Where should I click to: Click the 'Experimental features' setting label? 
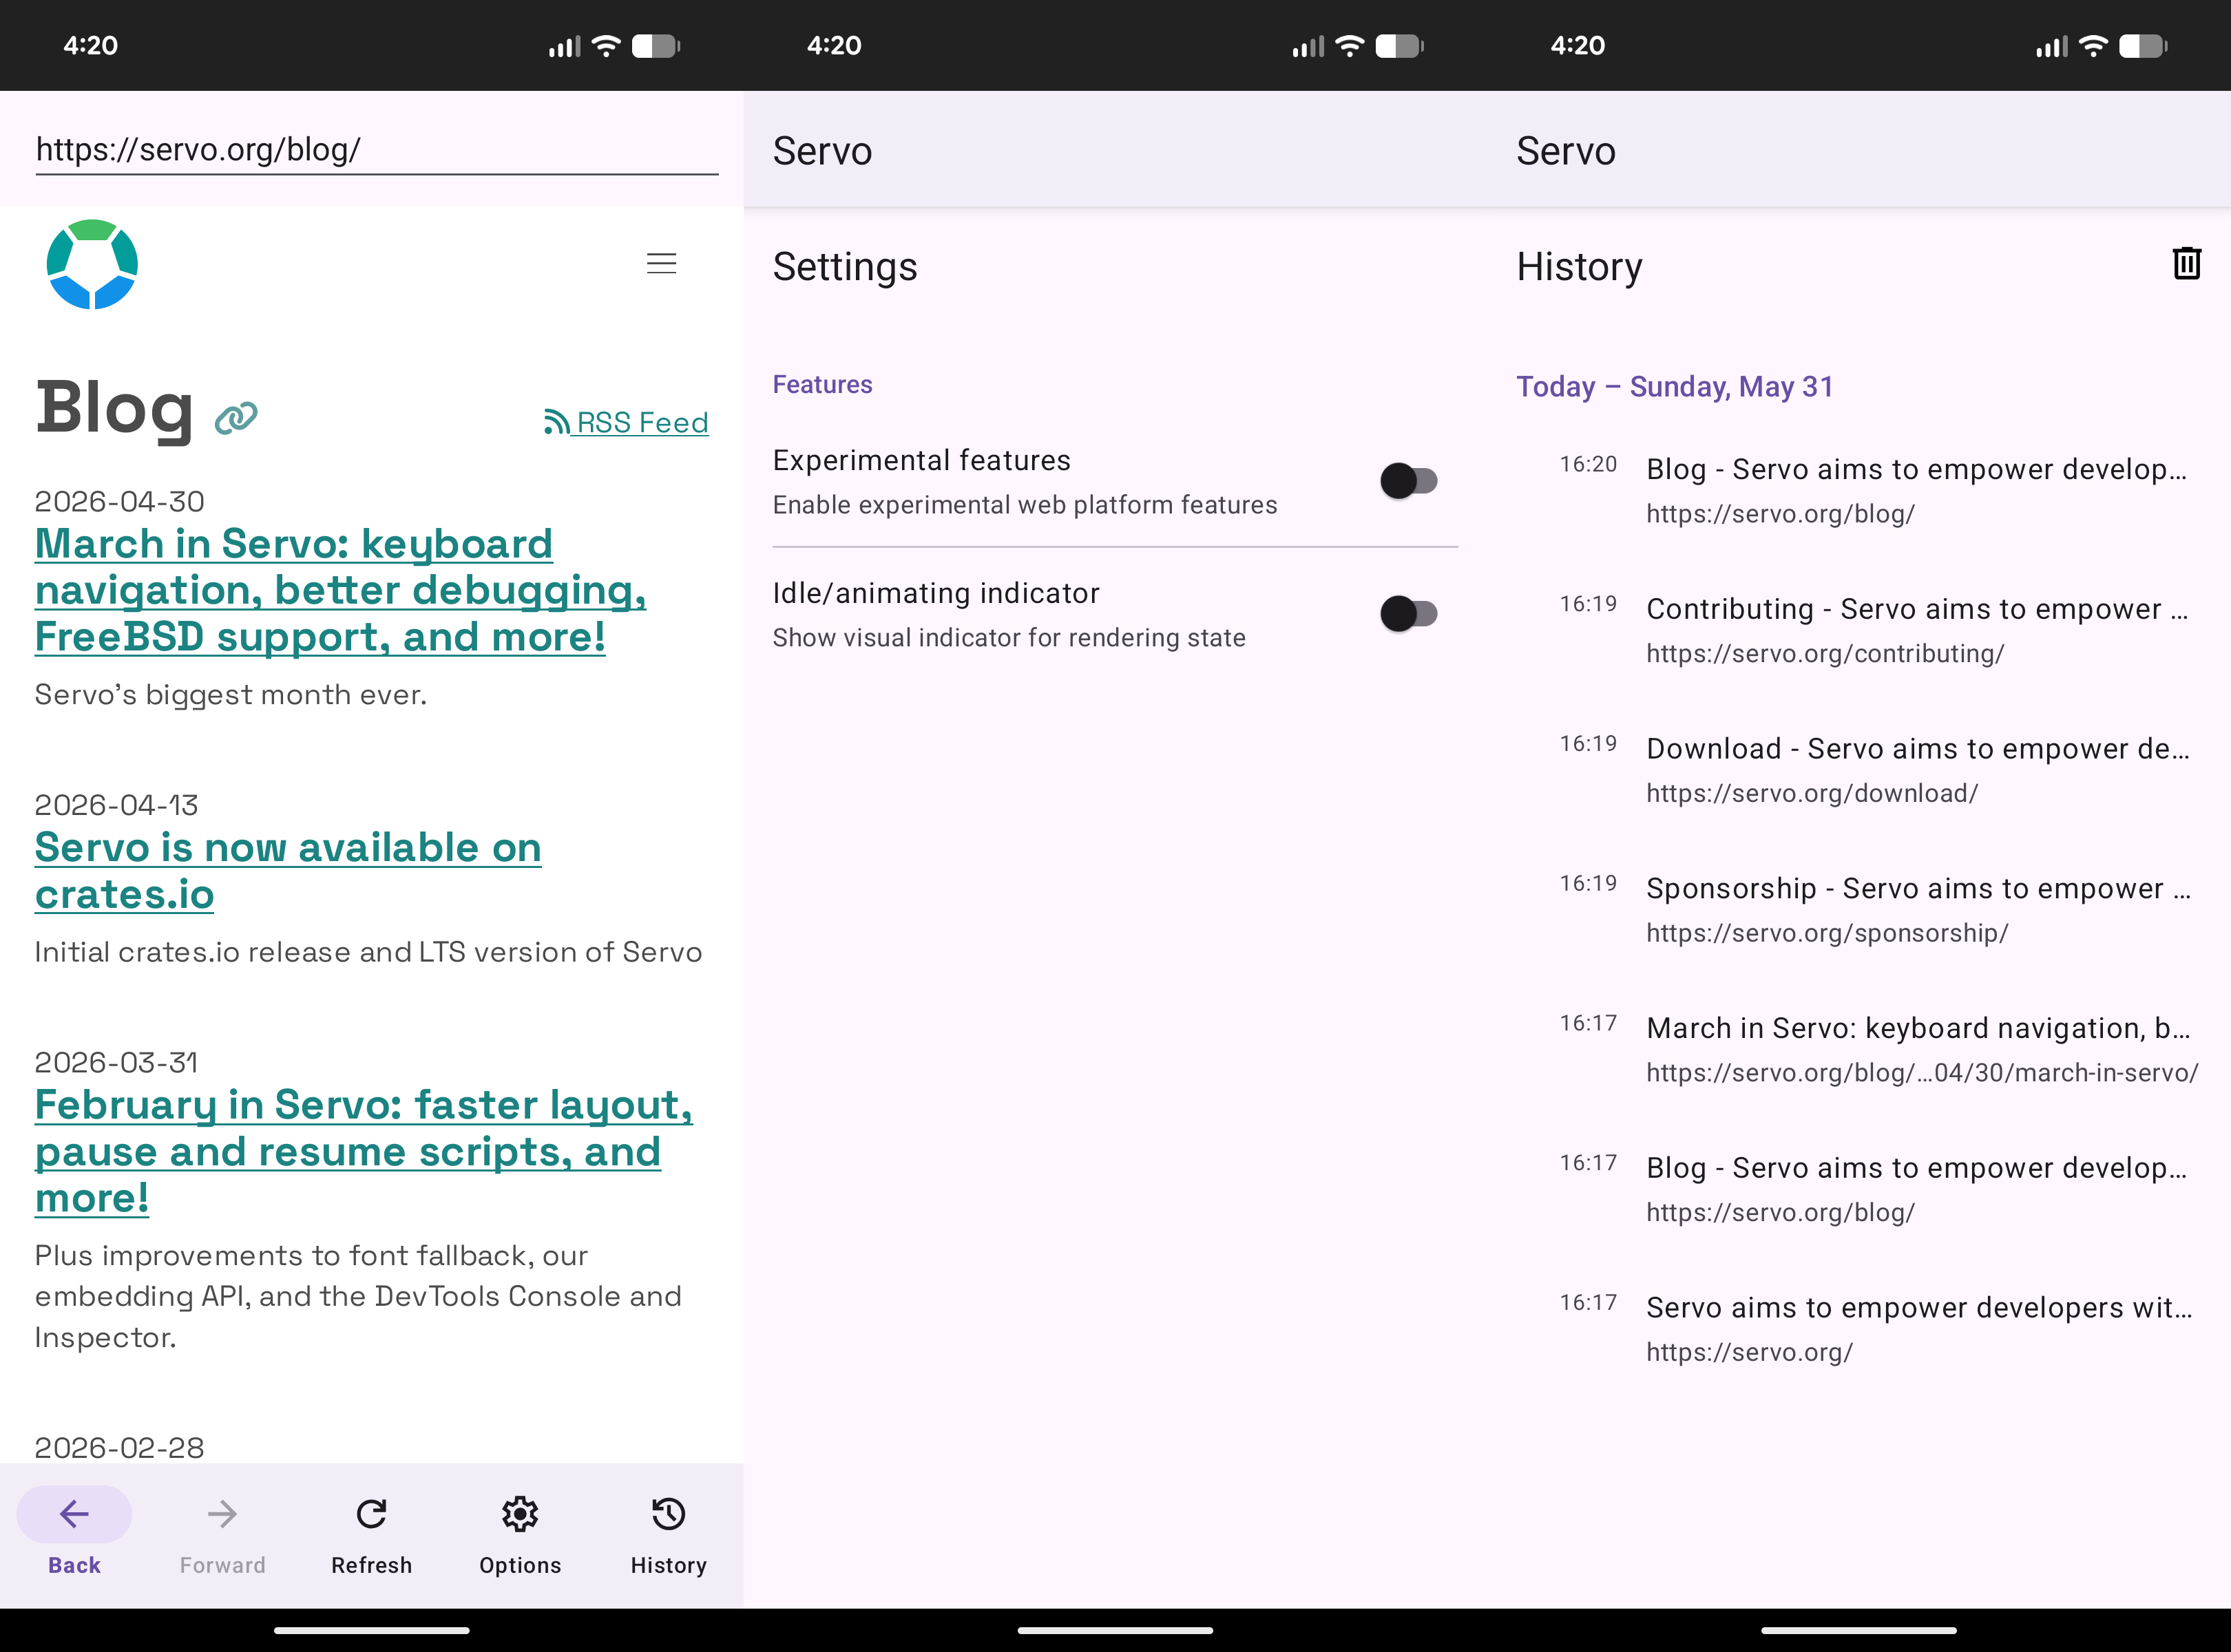(x=921, y=460)
